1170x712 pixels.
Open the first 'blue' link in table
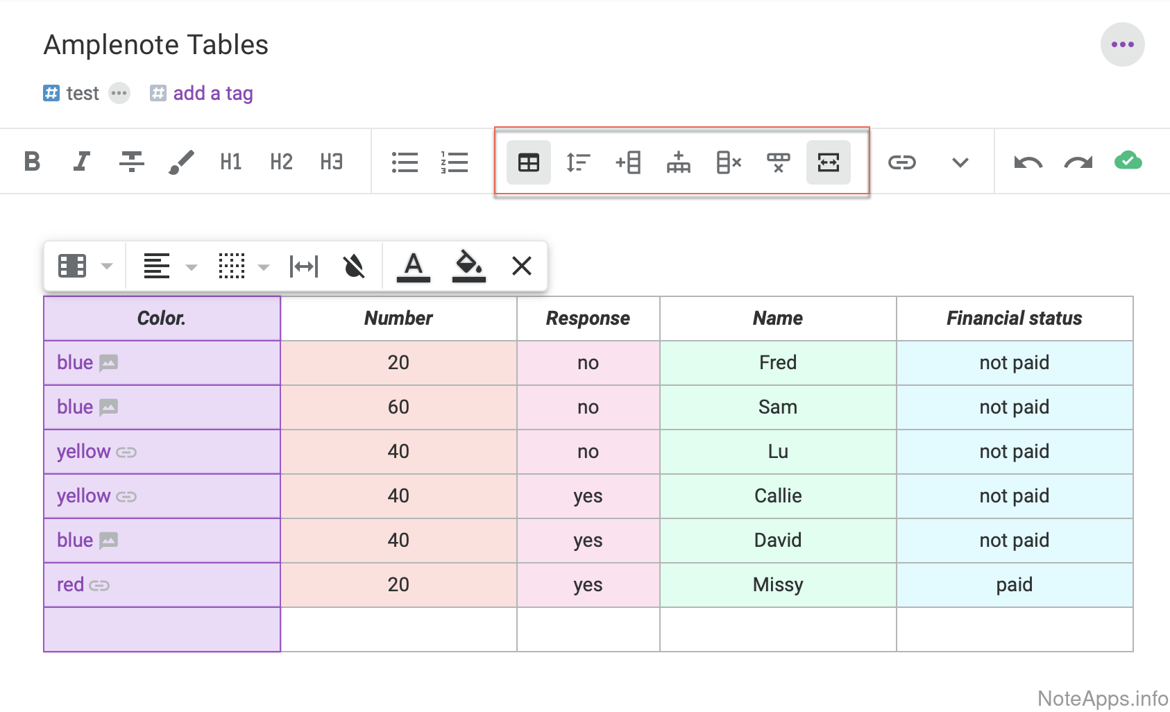tap(75, 362)
